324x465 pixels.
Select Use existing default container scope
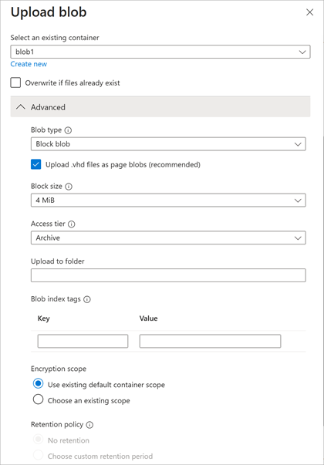(x=39, y=384)
